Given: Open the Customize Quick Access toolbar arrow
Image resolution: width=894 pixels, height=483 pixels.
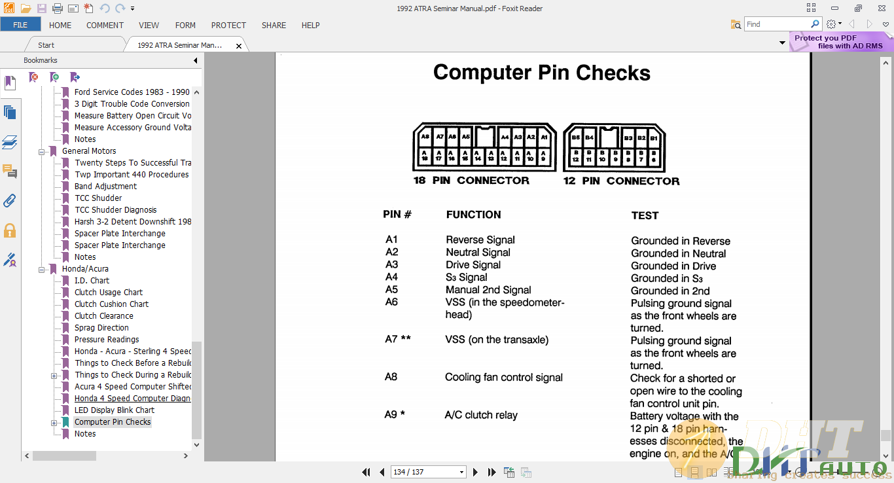Looking at the screenshot, I should click(x=133, y=9).
